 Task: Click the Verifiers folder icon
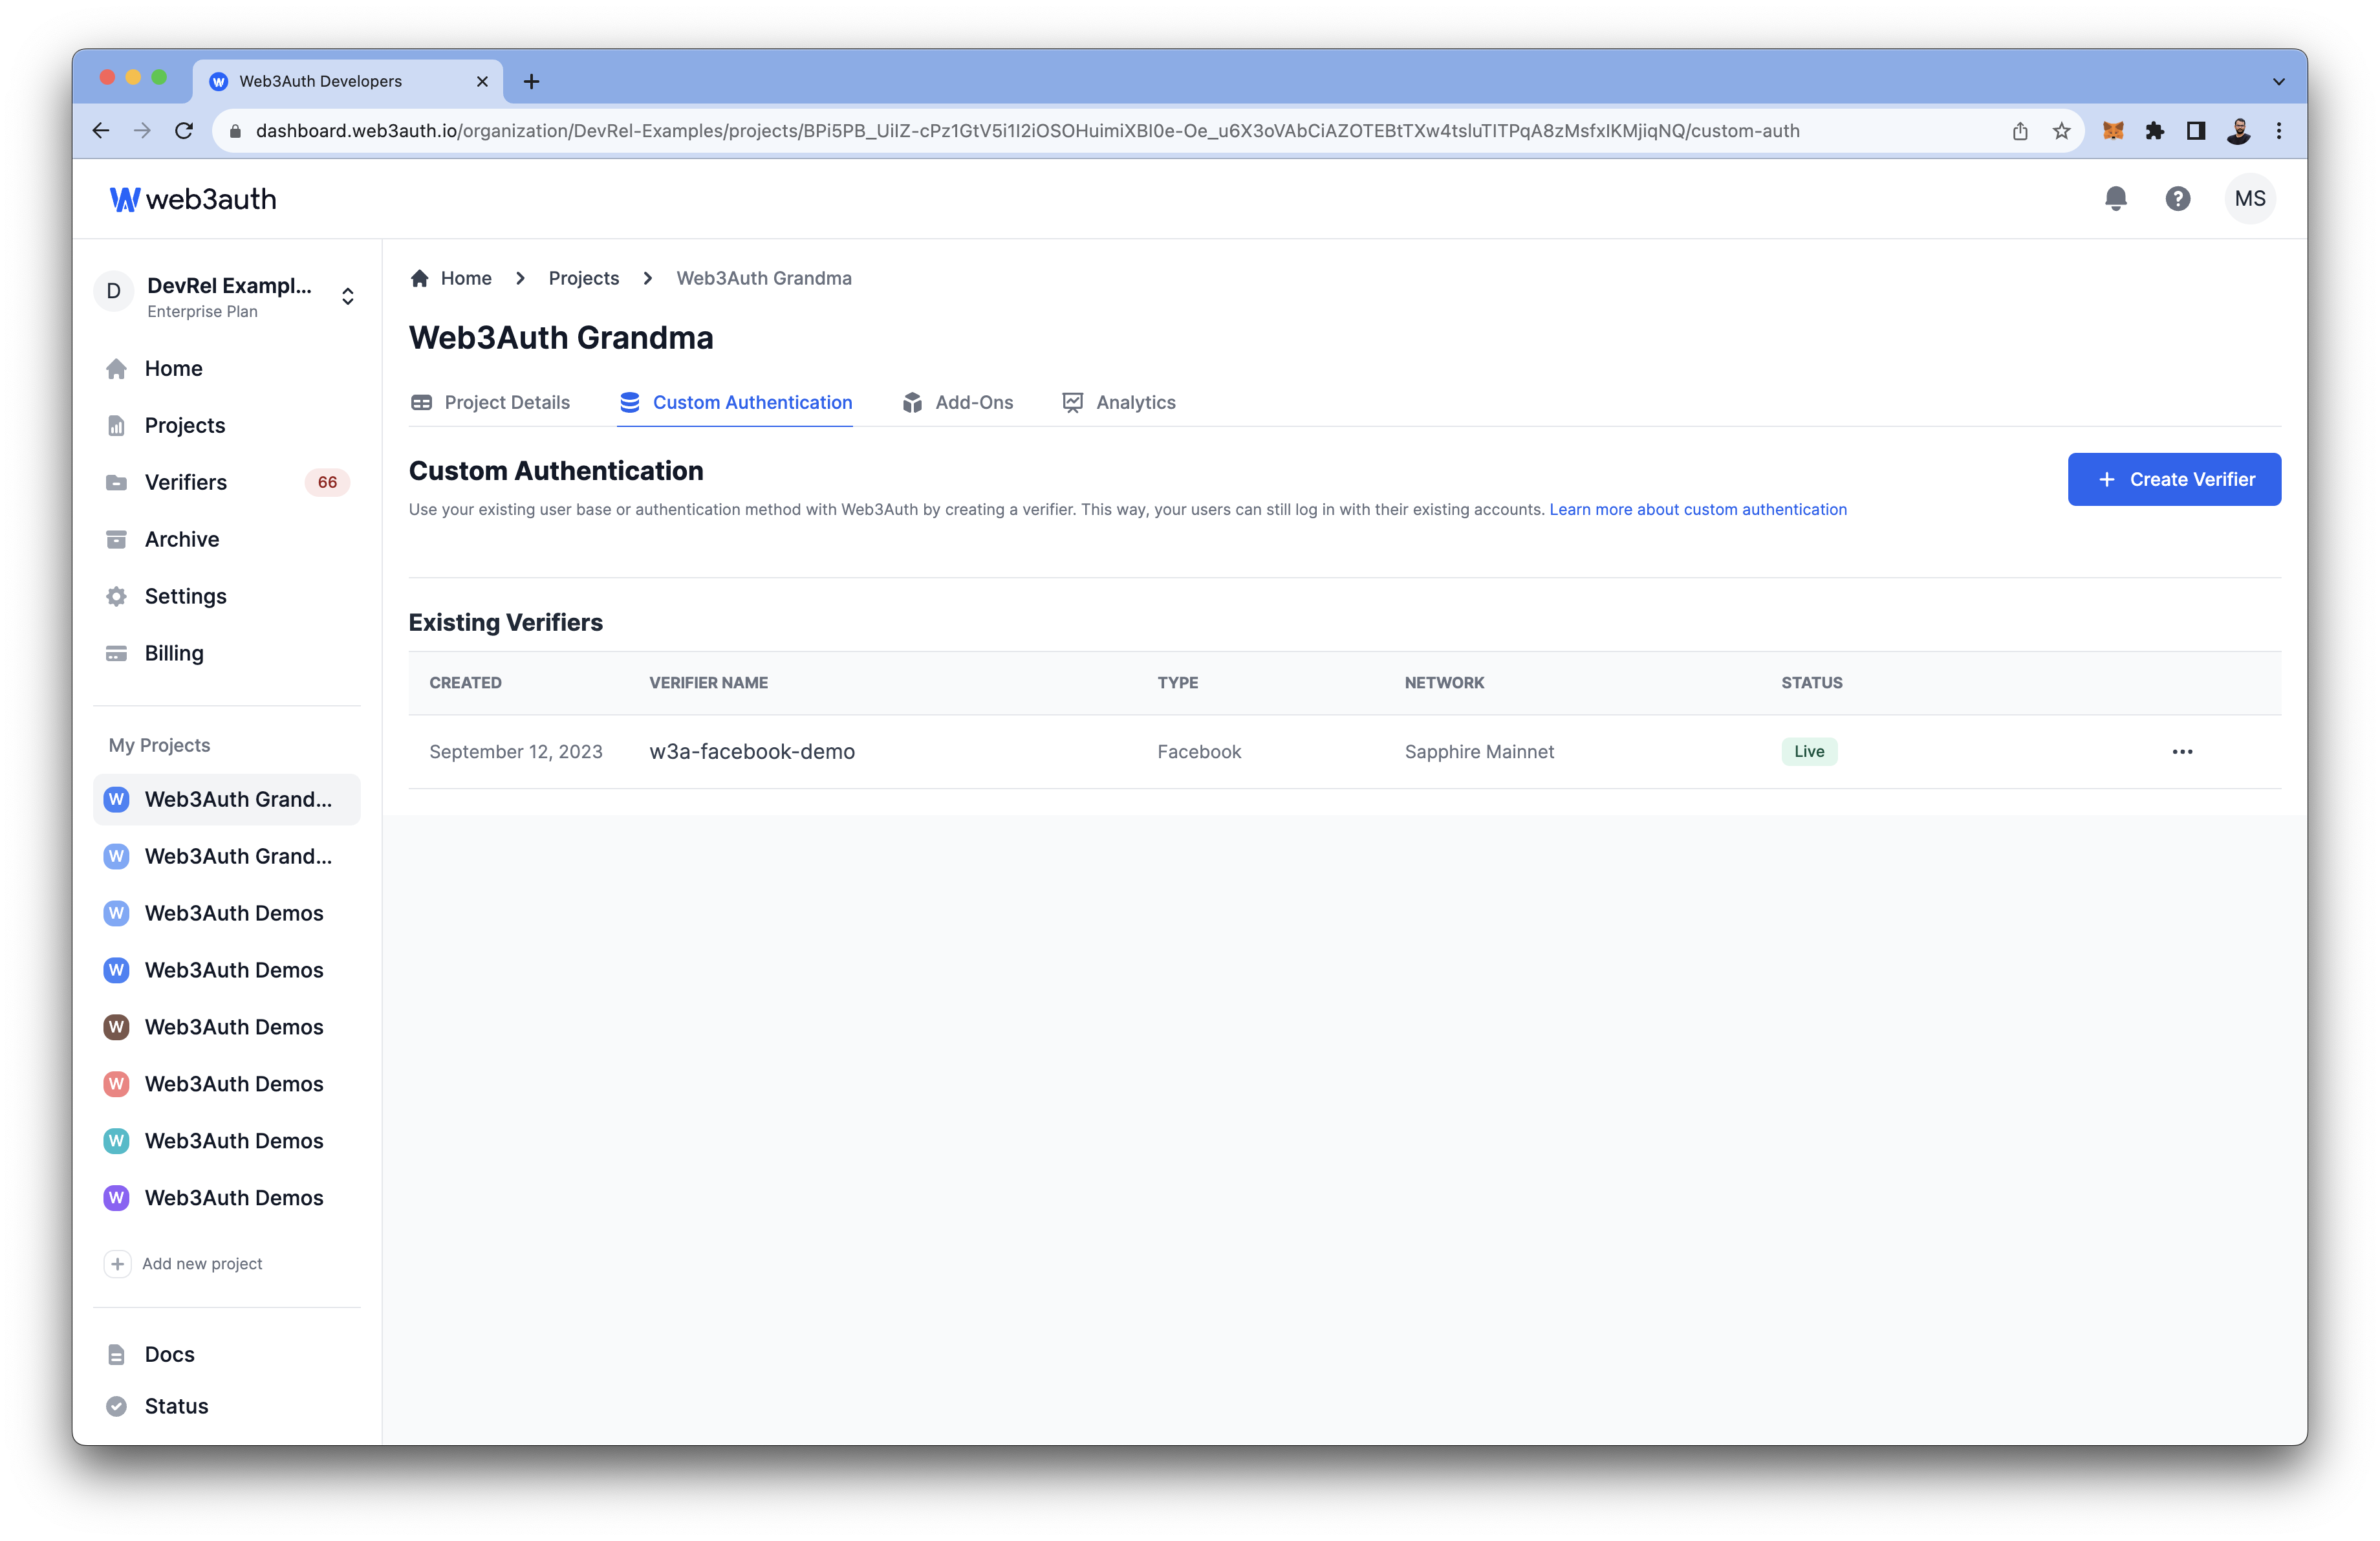click(x=116, y=482)
